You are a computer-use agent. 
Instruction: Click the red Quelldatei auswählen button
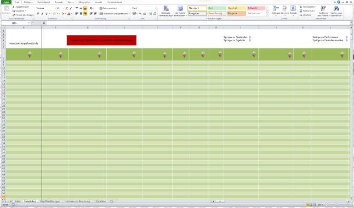(101, 40)
